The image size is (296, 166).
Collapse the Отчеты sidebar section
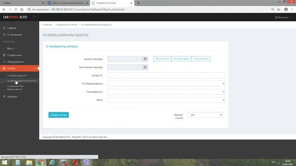point(19,68)
